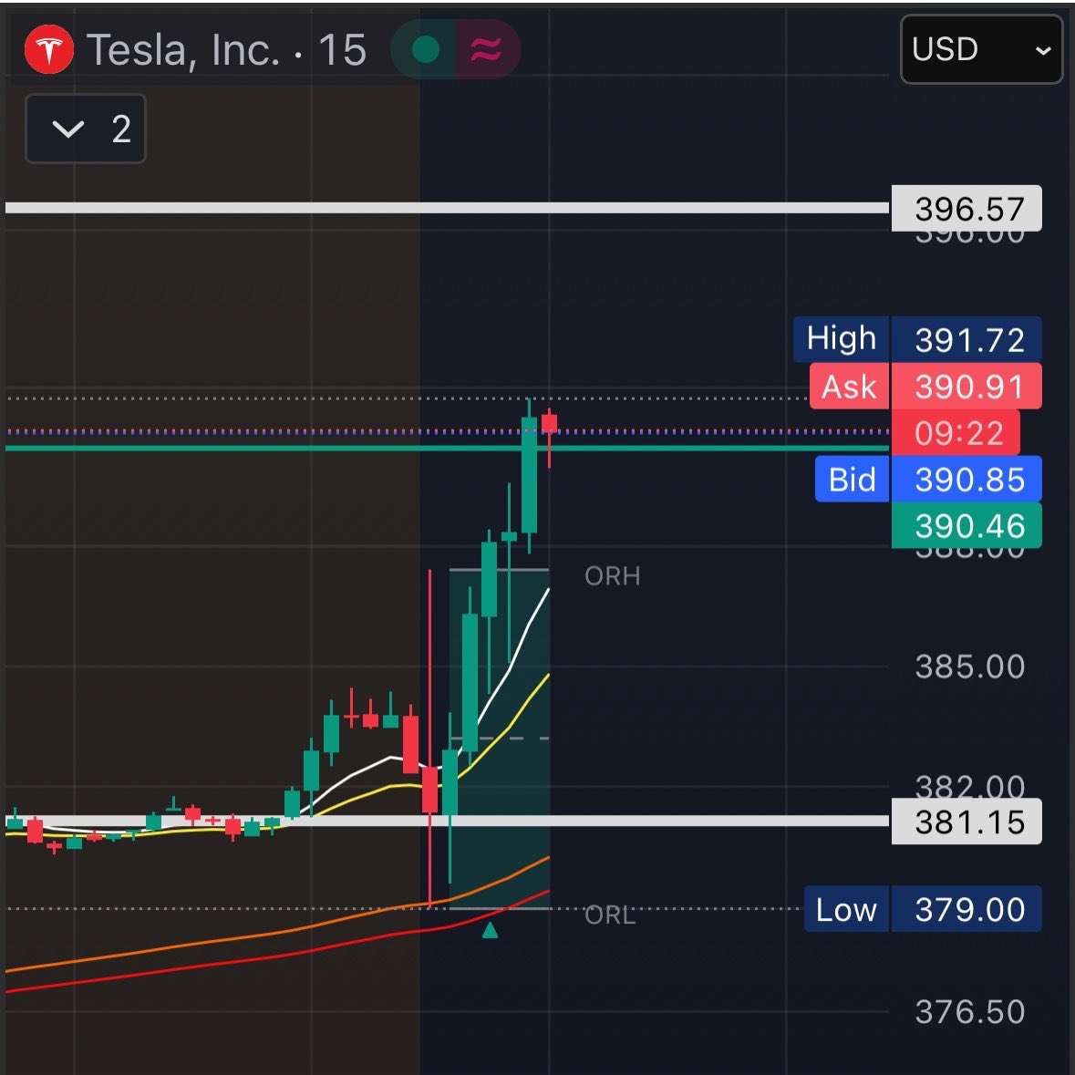Click the 09:22 countdown label
This screenshot has height=1075, width=1075.
click(x=956, y=432)
